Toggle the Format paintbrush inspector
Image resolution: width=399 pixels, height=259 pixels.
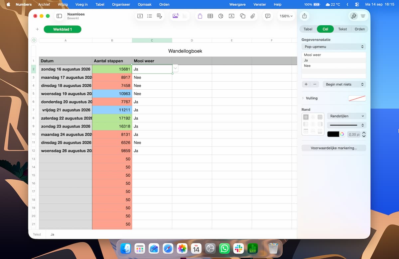(x=354, y=16)
